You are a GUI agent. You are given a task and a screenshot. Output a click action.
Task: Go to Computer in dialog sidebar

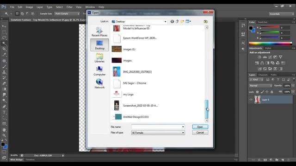tap(99, 71)
